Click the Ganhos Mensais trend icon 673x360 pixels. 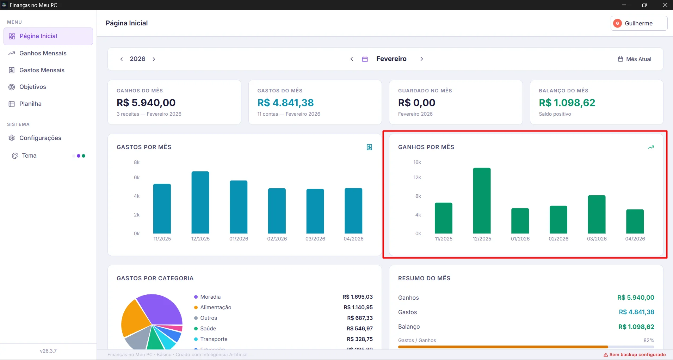point(12,53)
